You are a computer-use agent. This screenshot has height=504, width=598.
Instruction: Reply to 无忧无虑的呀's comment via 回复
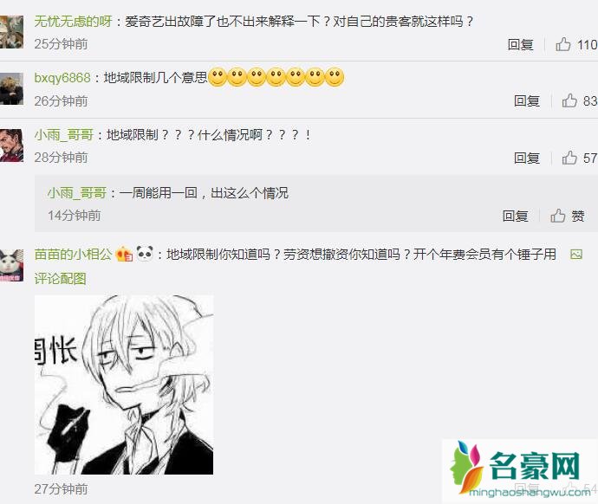(x=520, y=44)
